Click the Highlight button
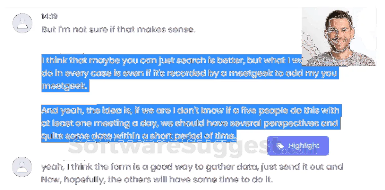Viewport: 385px width, 190px height. (x=298, y=146)
